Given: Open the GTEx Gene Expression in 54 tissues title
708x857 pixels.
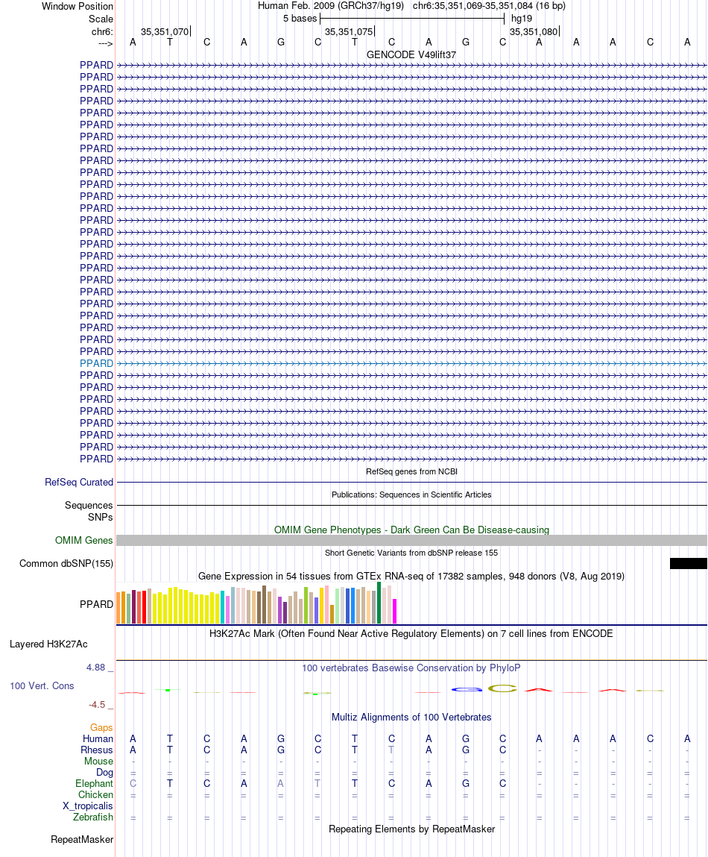Looking at the screenshot, I should 411,576.
